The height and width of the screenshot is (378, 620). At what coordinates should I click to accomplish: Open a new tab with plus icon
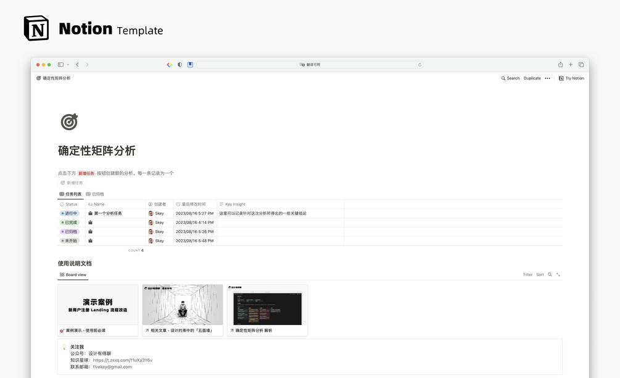pyautogui.click(x=571, y=65)
